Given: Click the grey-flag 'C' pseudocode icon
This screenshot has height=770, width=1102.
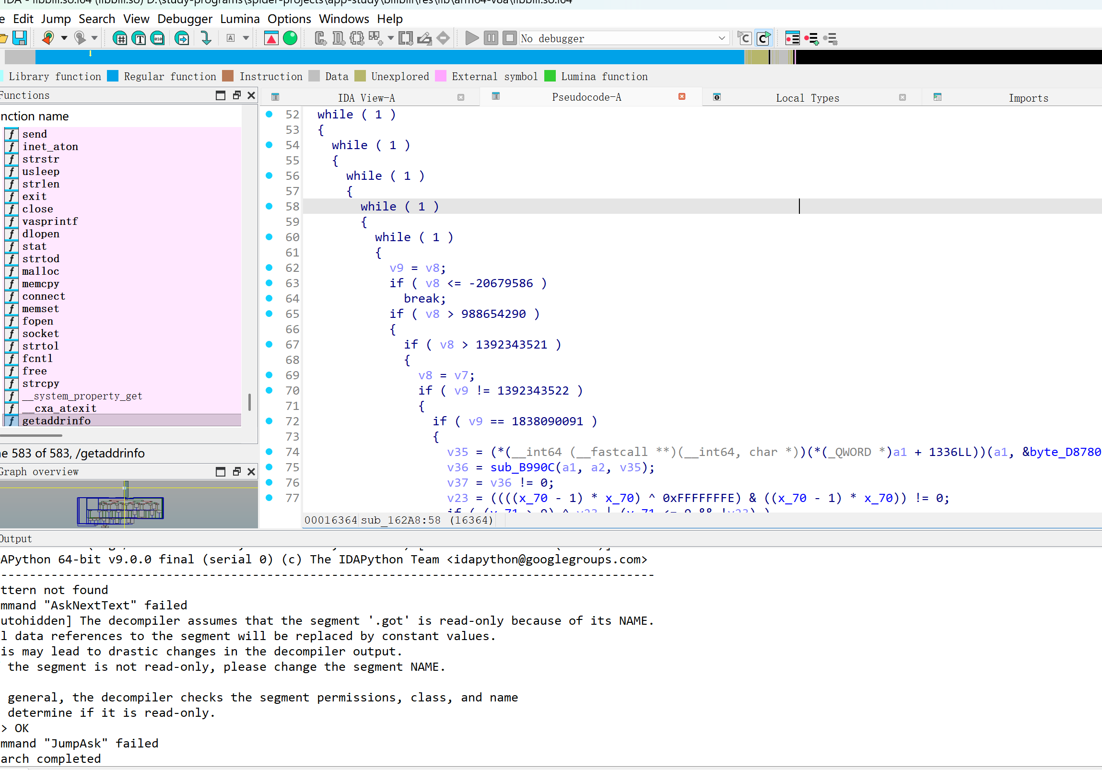Looking at the screenshot, I should (744, 38).
